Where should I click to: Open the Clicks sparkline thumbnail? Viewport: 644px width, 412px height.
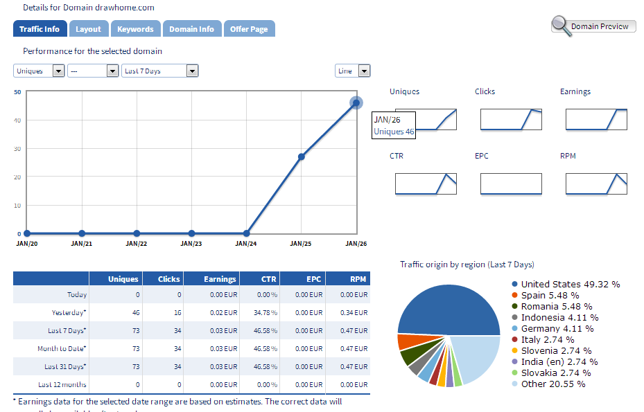point(511,119)
